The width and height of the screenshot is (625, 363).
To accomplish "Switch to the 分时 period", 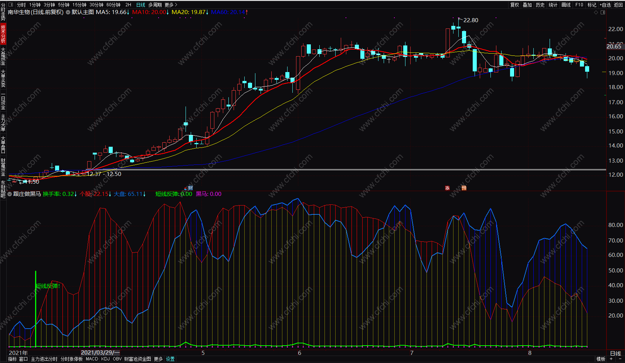I will [x=21, y=5].
